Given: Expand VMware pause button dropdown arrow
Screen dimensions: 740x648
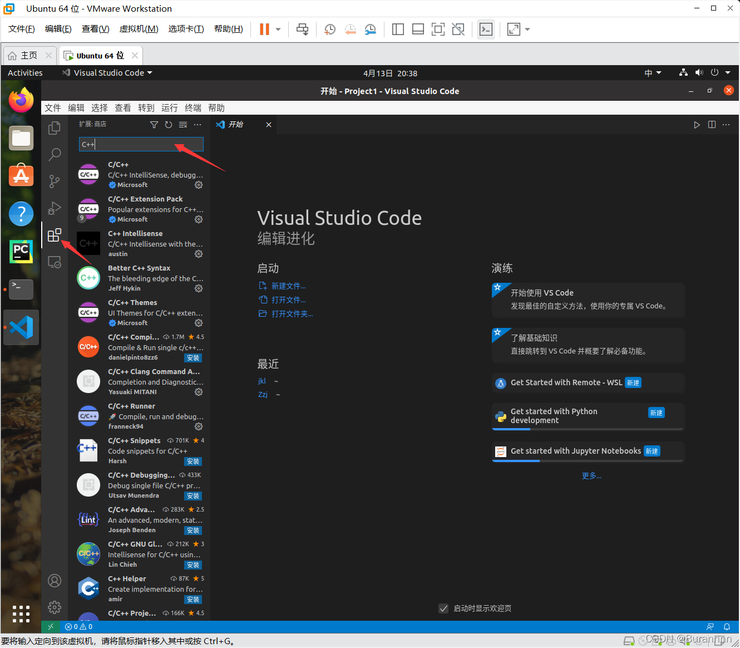Looking at the screenshot, I should coord(278,30).
